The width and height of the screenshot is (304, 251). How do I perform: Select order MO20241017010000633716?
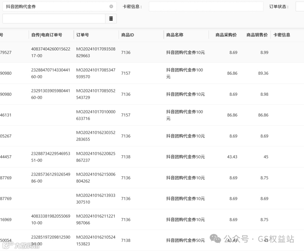pyautogui.click(x=96, y=115)
